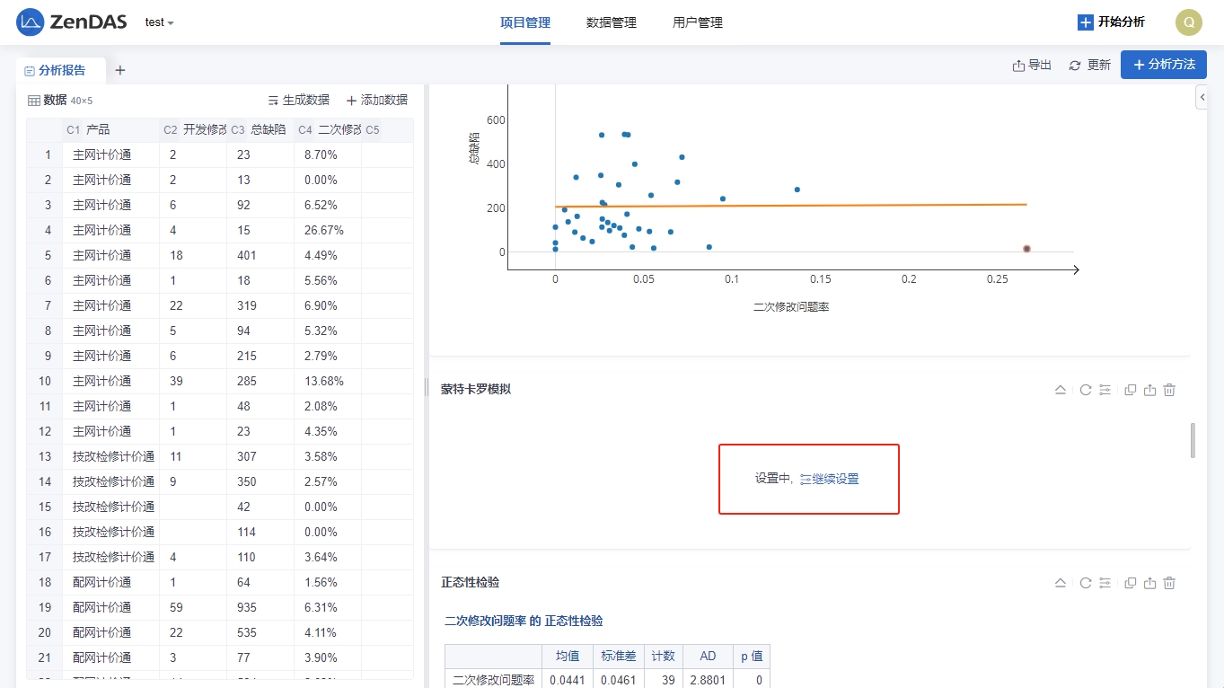Go to 用户管理 menu
Screen dimensions: 1224x688
697,22
